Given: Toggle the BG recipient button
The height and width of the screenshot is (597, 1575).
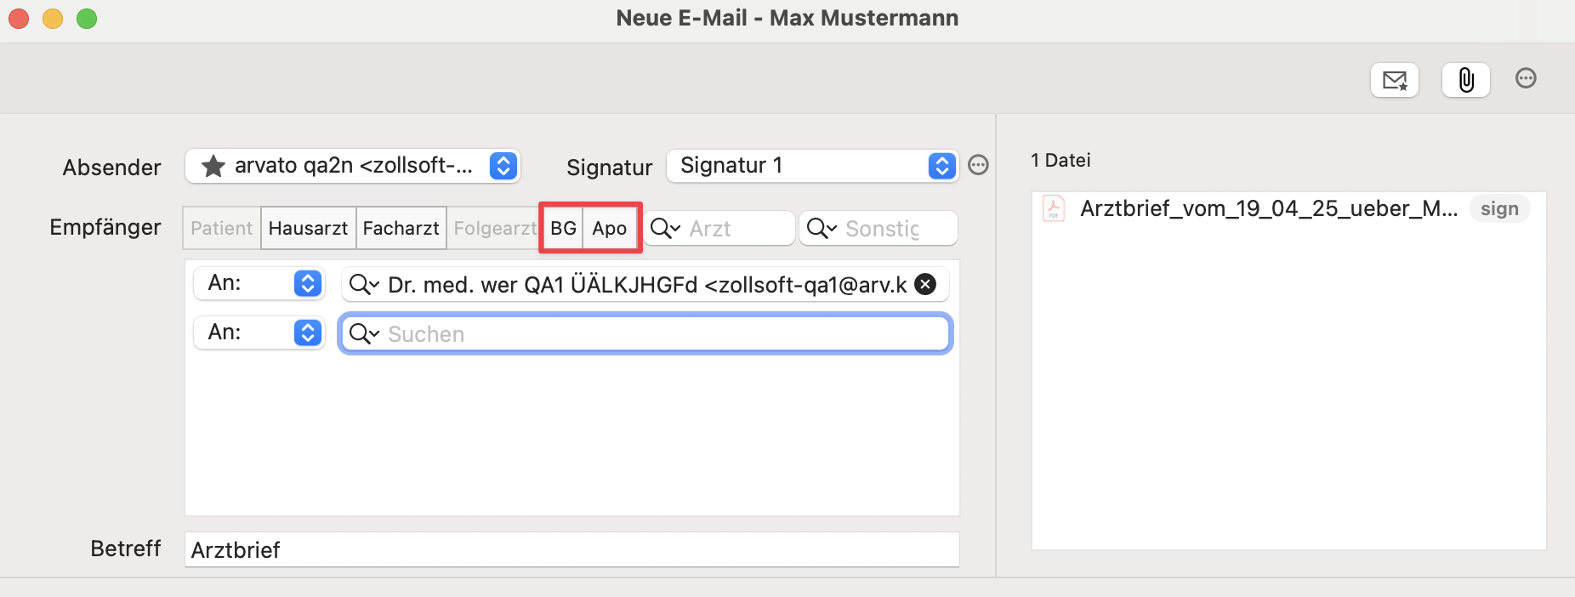Looking at the screenshot, I should pos(563,228).
